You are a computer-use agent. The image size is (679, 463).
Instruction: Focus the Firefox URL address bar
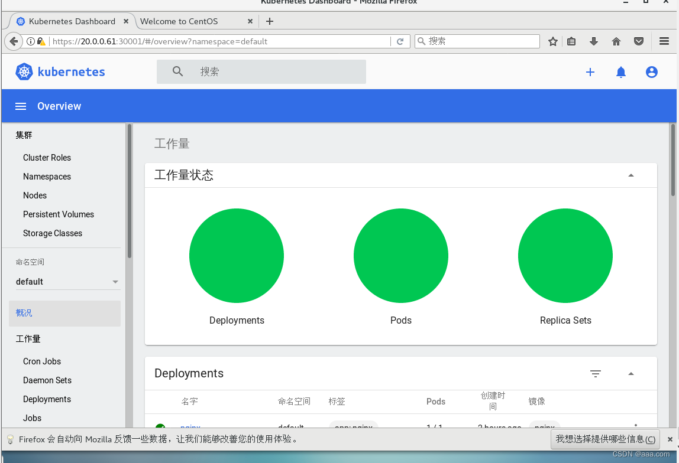point(220,41)
